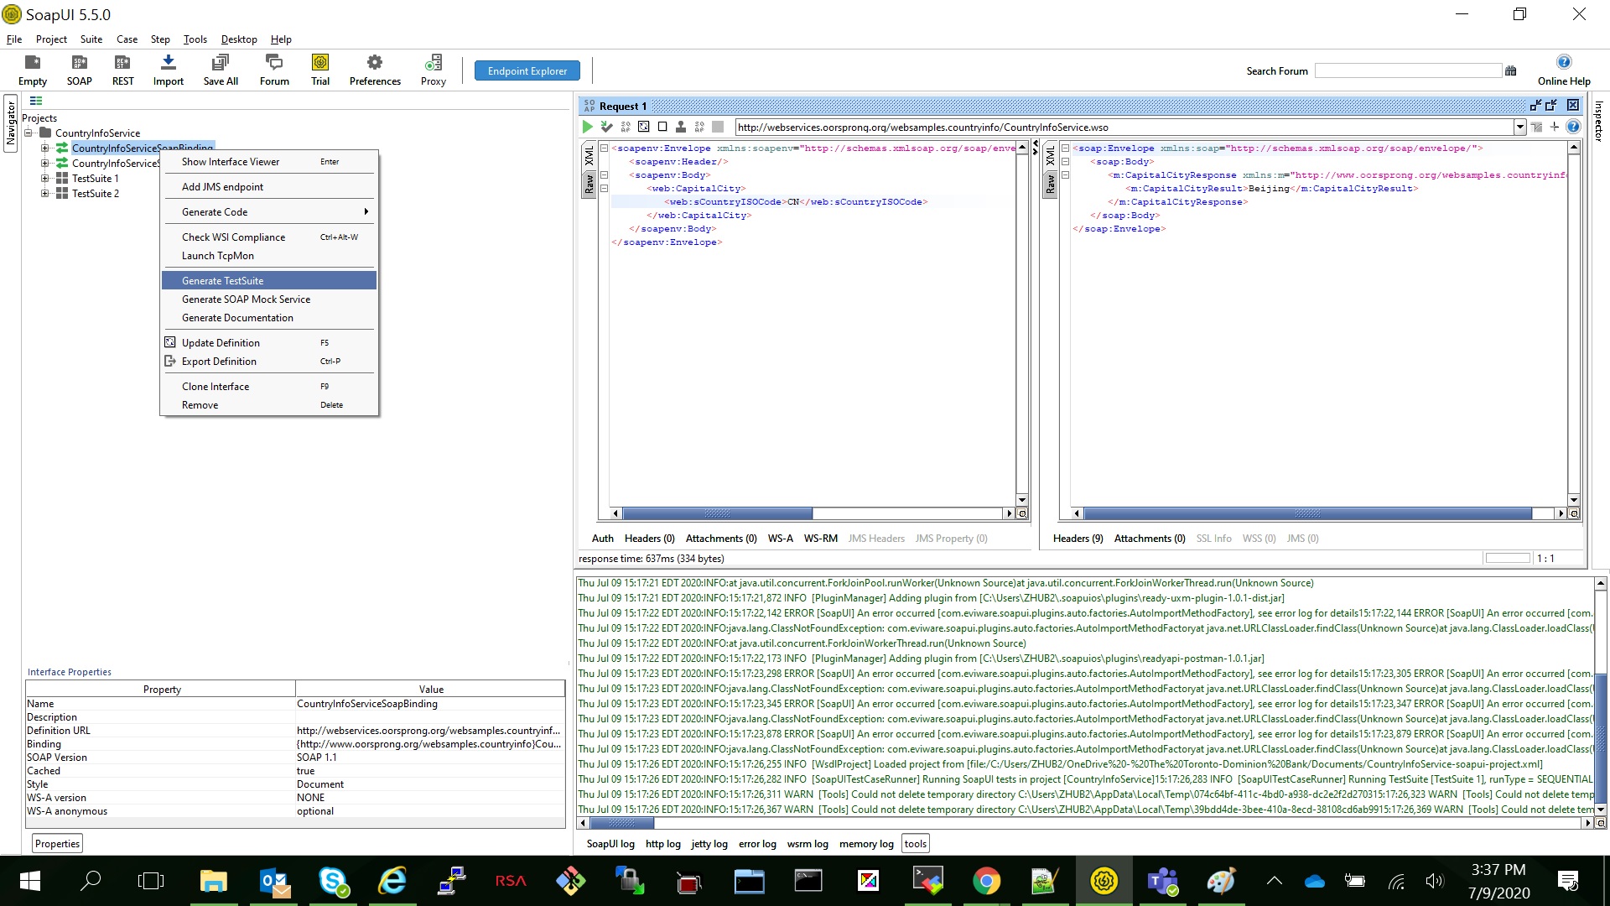Viewport: 1610px width, 906px height.
Task: Toggle the memory log tab
Action: (866, 843)
